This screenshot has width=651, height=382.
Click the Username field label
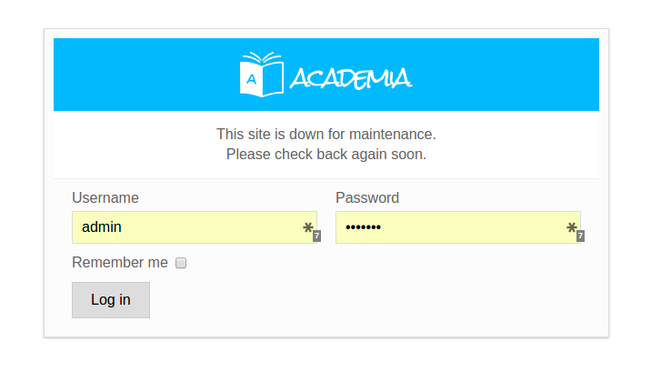105,198
